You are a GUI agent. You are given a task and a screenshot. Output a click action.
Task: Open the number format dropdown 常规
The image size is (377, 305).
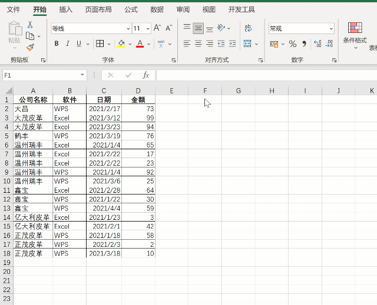(331, 29)
